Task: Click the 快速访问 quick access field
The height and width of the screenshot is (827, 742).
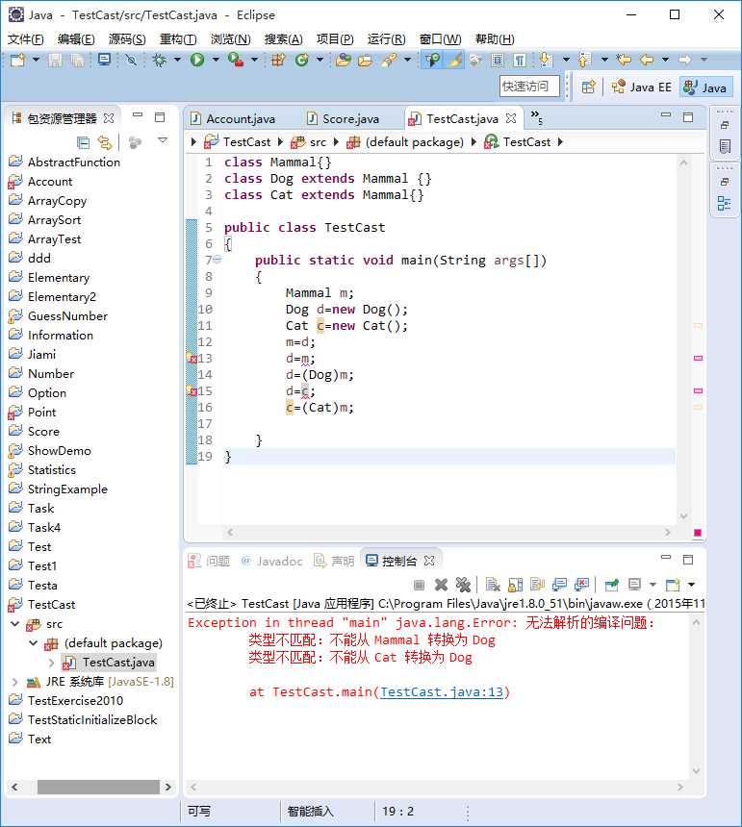Action: coord(529,87)
